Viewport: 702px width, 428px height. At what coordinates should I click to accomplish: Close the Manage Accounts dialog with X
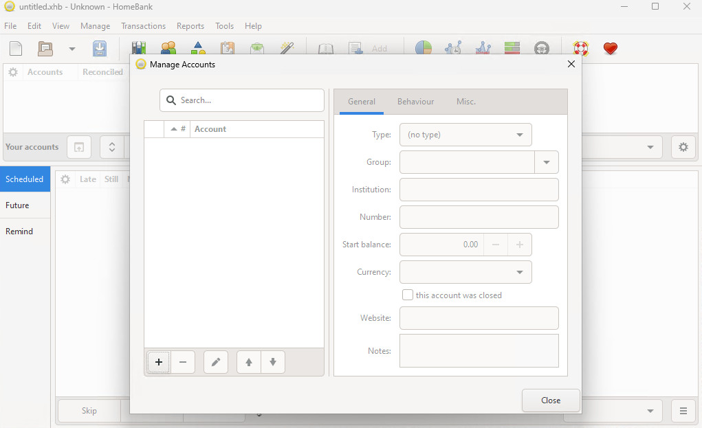point(571,64)
